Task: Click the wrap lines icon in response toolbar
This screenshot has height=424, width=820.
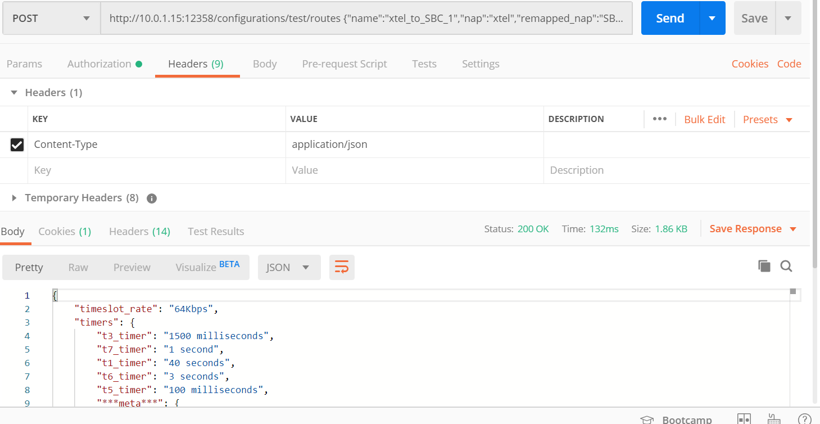Action: (x=342, y=267)
